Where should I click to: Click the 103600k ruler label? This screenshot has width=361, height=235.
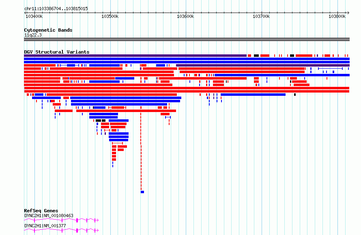click(185, 16)
